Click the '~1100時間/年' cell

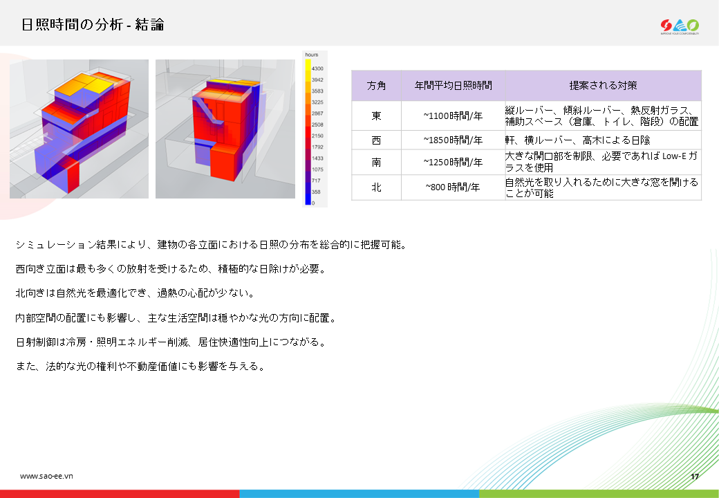[453, 116]
